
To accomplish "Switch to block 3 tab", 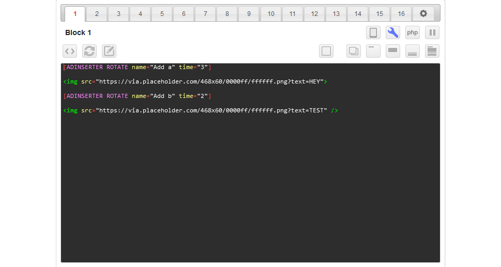I will point(118,14).
